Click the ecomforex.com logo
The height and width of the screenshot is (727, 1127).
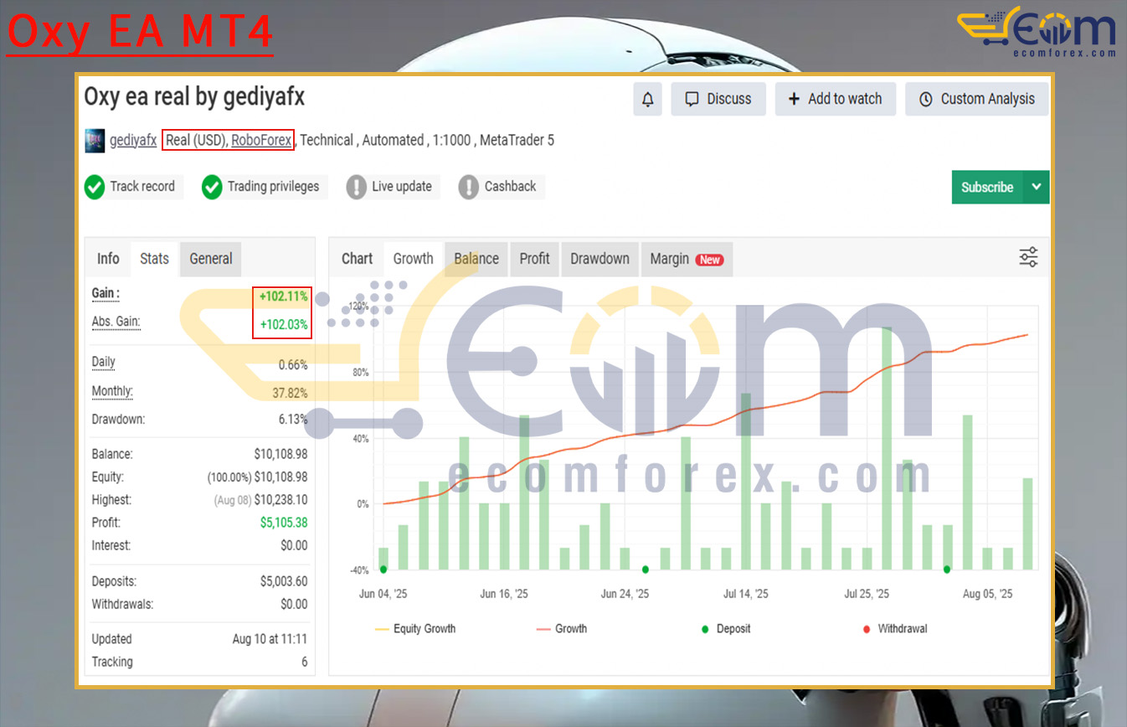pyautogui.click(x=1037, y=32)
